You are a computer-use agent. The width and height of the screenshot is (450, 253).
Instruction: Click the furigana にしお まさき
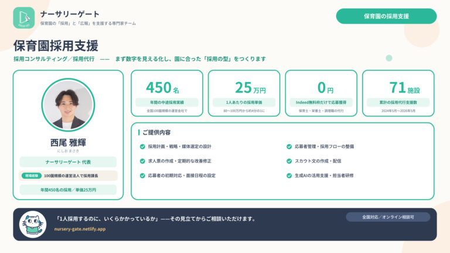click(x=68, y=151)
